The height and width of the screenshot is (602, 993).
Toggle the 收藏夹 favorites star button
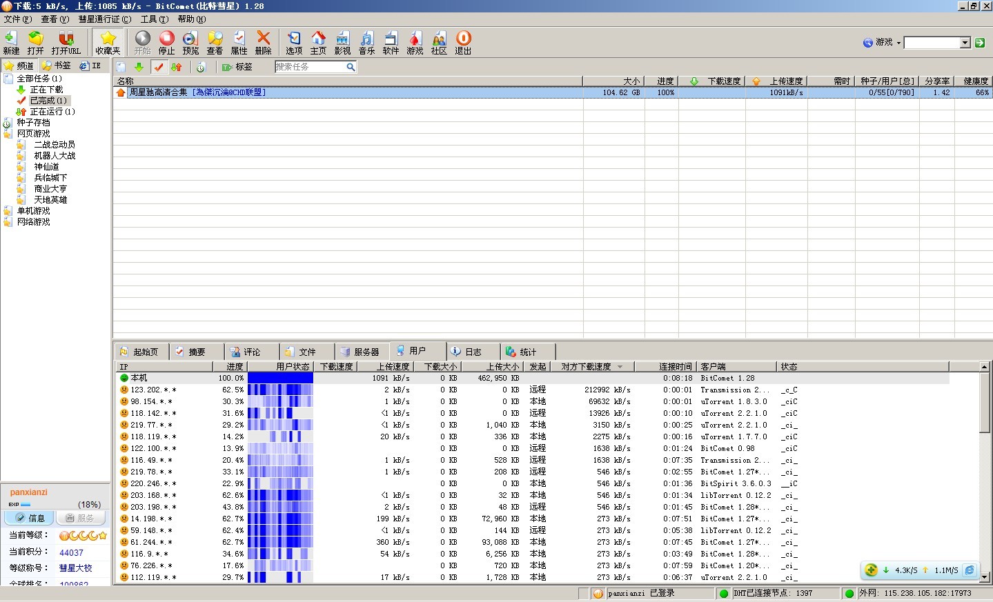click(108, 42)
